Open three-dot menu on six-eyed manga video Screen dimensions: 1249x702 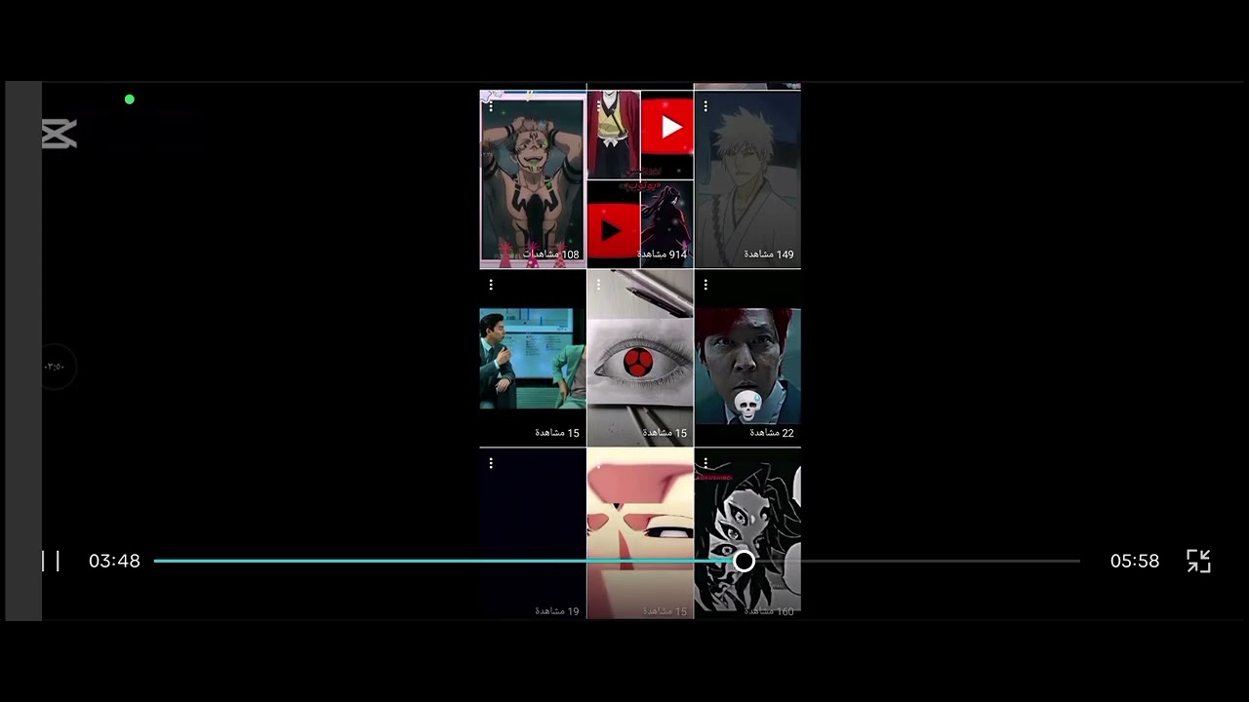click(x=705, y=463)
